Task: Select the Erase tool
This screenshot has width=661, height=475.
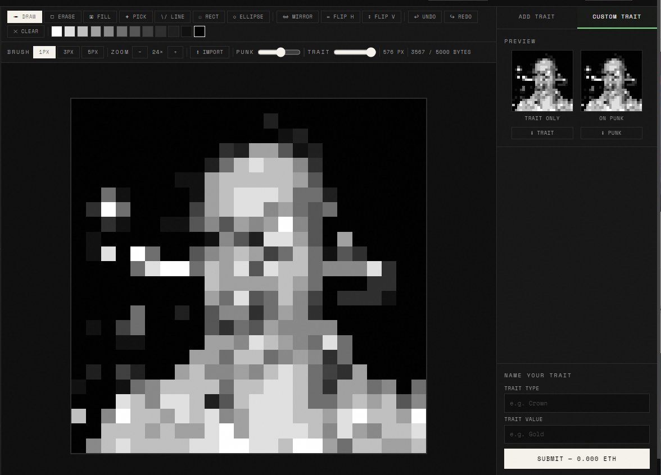Action: click(62, 17)
